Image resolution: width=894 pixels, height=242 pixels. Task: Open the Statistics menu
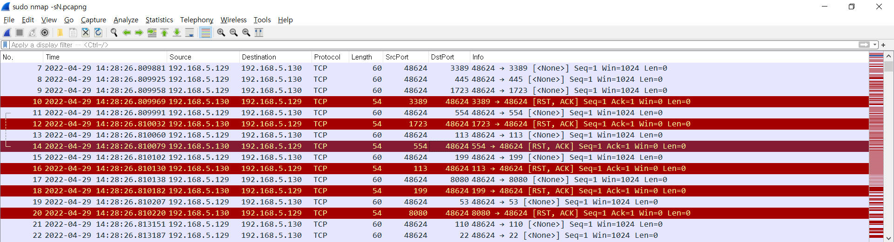(x=159, y=20)
